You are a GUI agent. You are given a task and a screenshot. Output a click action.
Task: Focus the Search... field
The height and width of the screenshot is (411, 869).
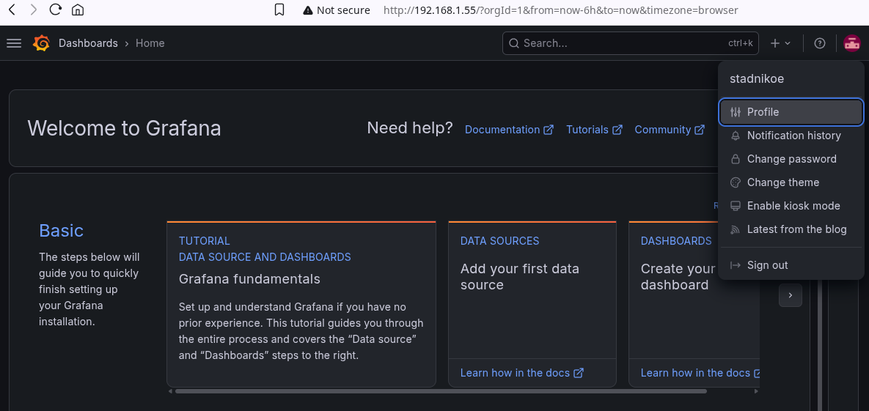(x=631, y=43)
